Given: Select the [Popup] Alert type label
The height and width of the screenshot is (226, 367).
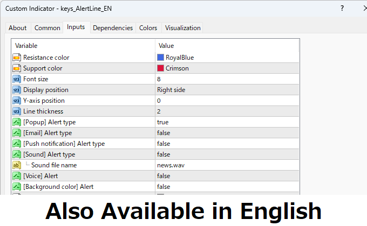Looking at the screenshot, I should (x=50, y=122).
